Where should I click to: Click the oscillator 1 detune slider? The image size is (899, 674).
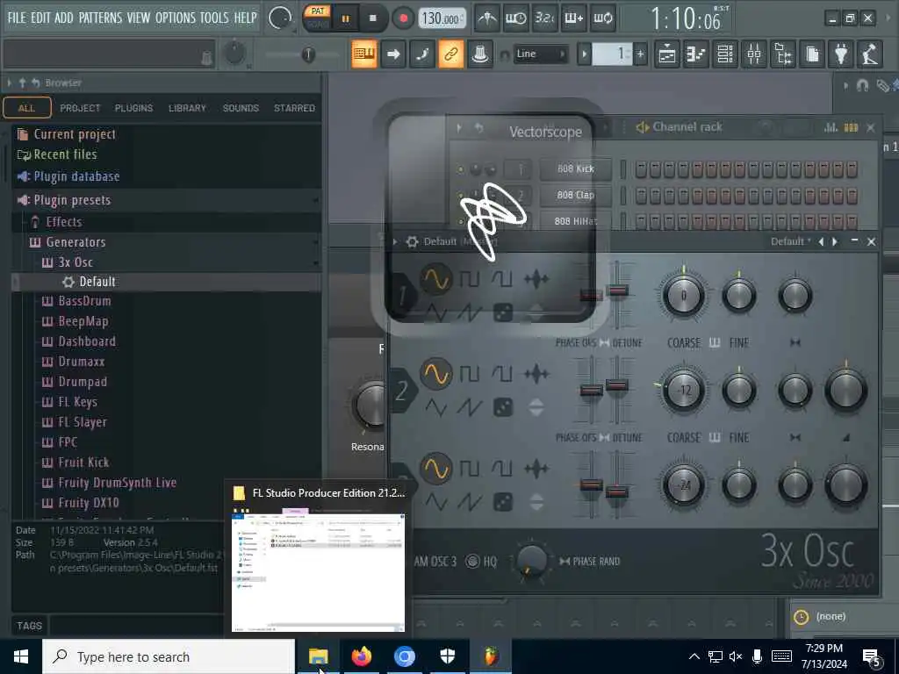[x=617, y=291]
